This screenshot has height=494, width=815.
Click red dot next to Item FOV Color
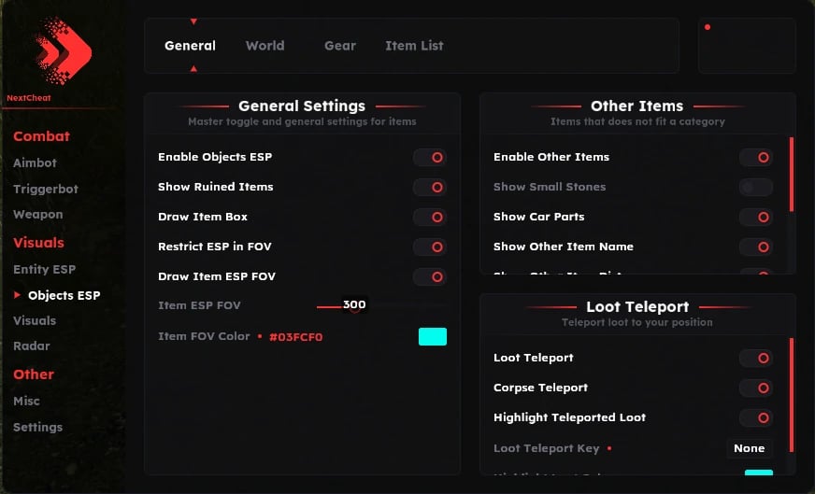click(x=260, y=336)
